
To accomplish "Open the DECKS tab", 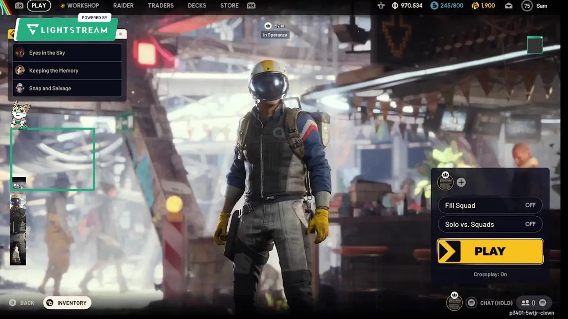I will pos(197,6).
